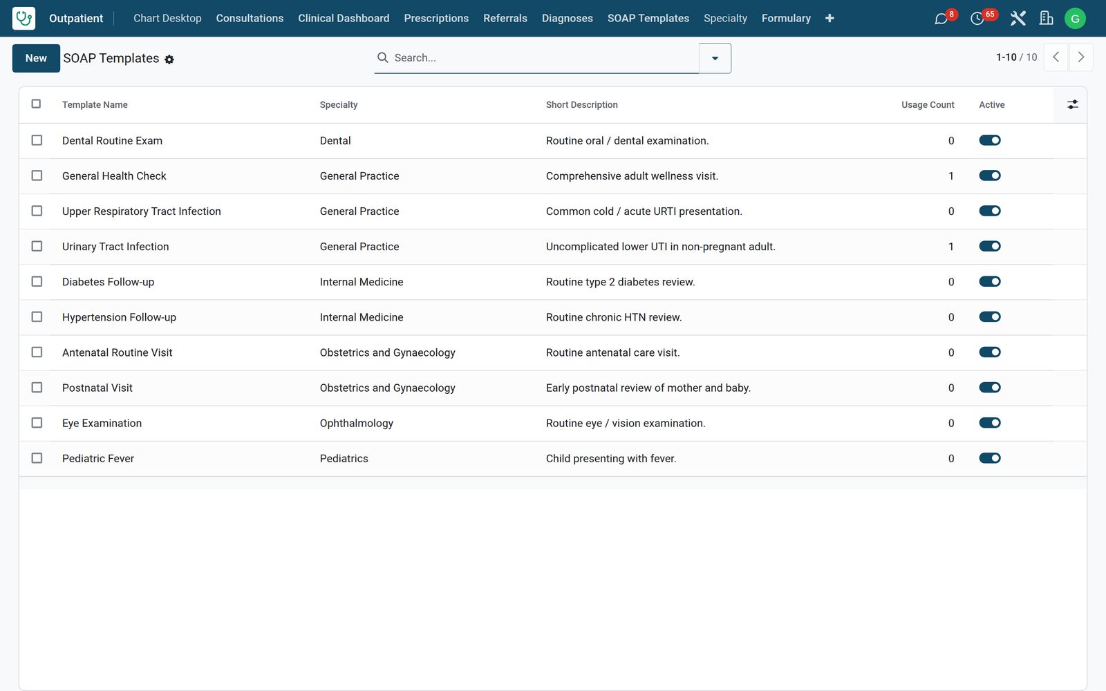1106x691 pixels.
Task: Go to the next page arrow
Action: 1081,57
